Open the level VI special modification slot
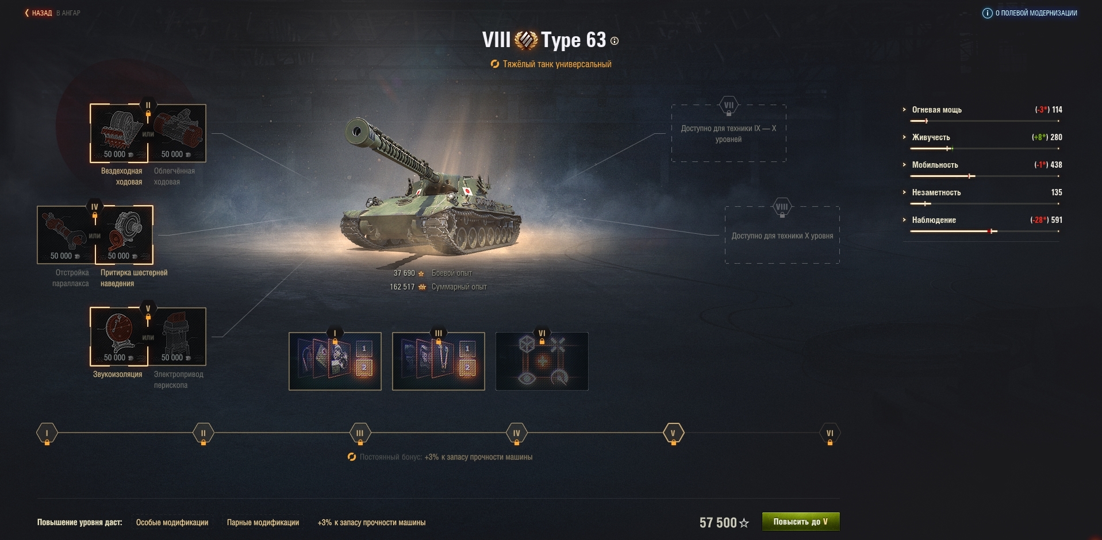 (x=542, y=361)
